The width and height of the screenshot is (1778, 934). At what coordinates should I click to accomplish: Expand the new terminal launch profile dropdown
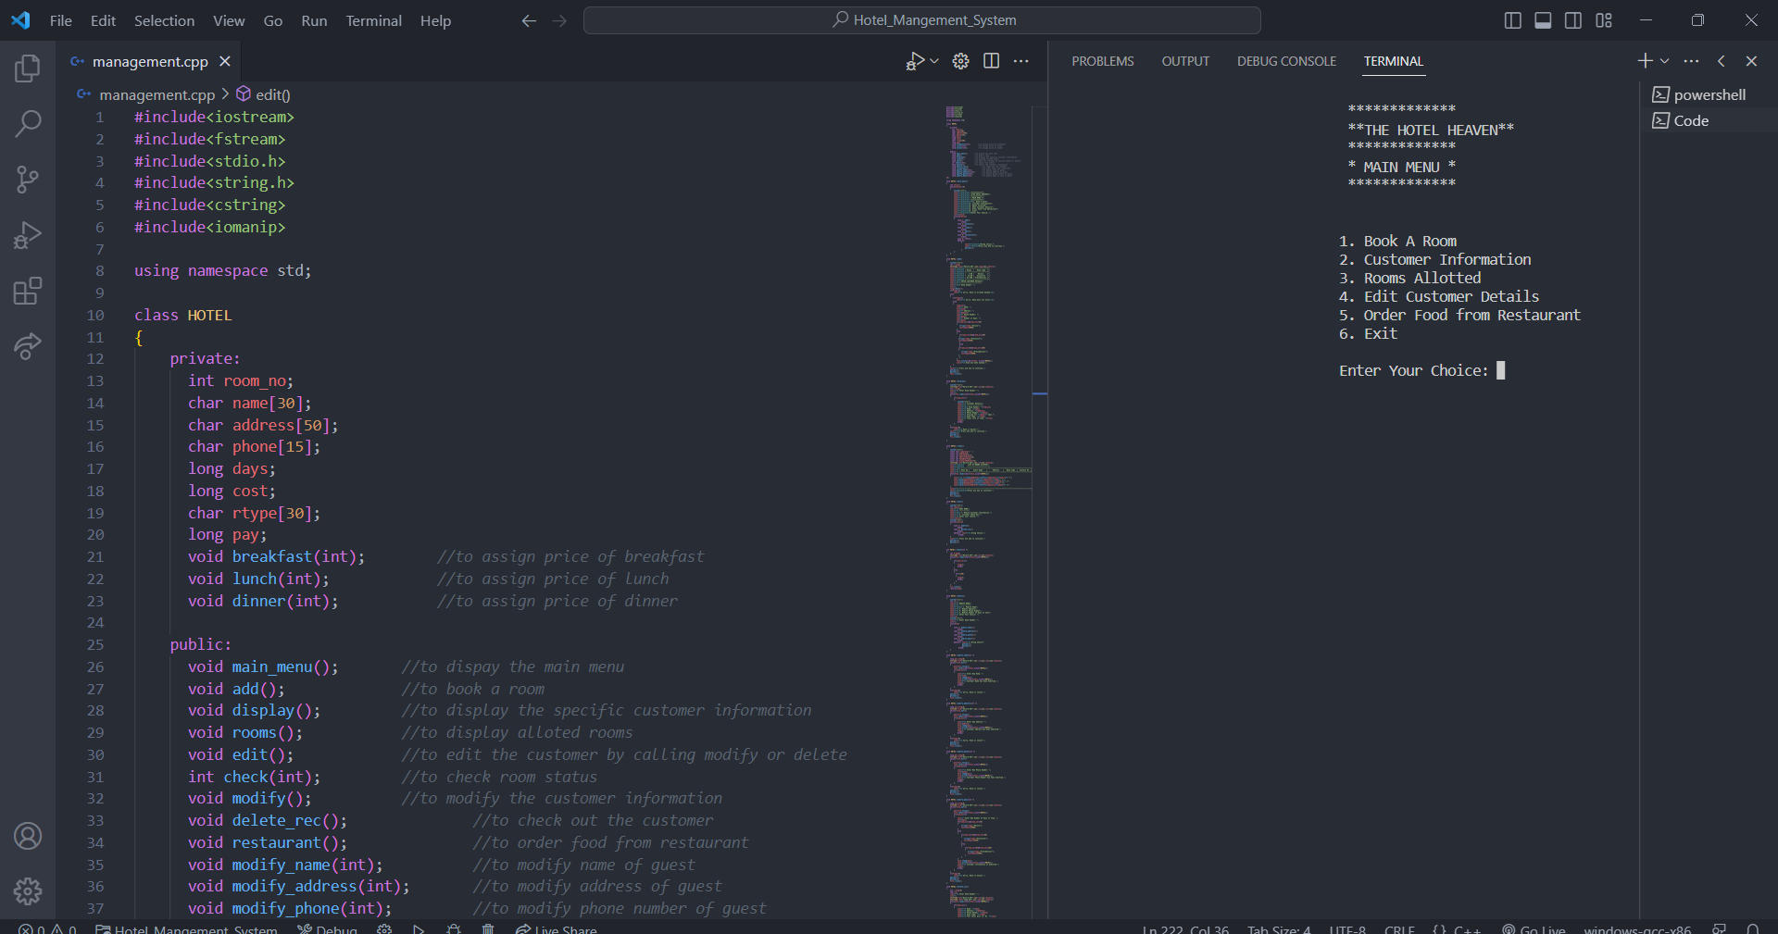(x=1663, y=61)
